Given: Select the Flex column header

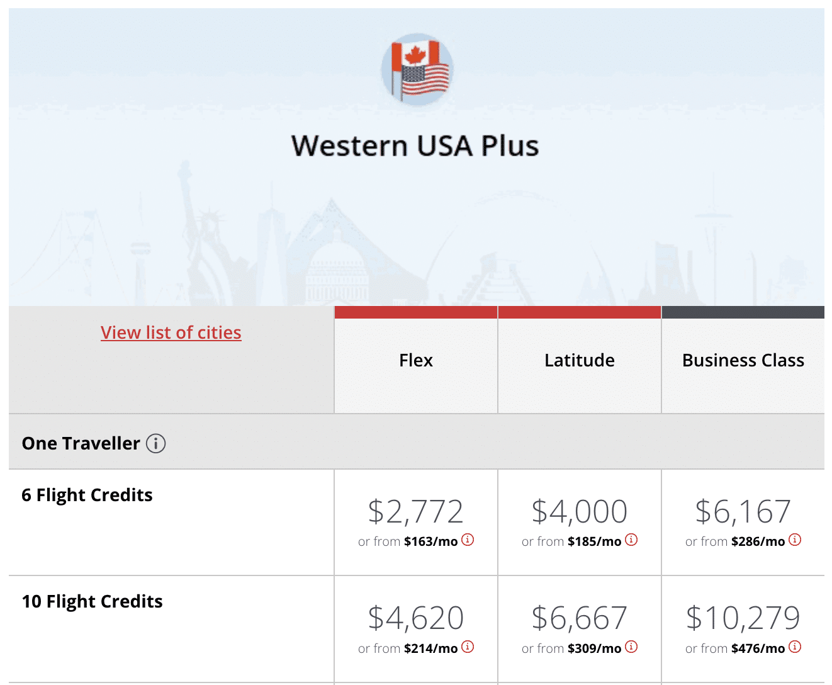Looking at the screenshot, I should click(x=416, y=360).
